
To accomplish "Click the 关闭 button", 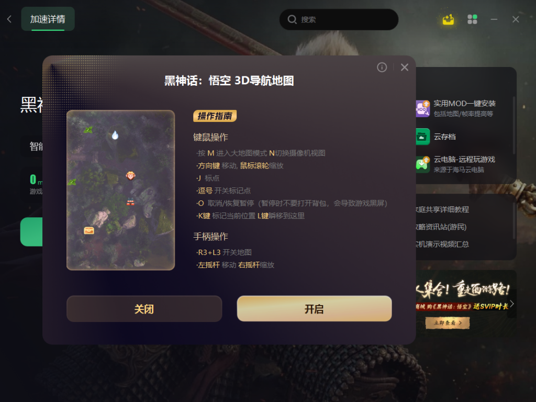I will coord(144,309).
